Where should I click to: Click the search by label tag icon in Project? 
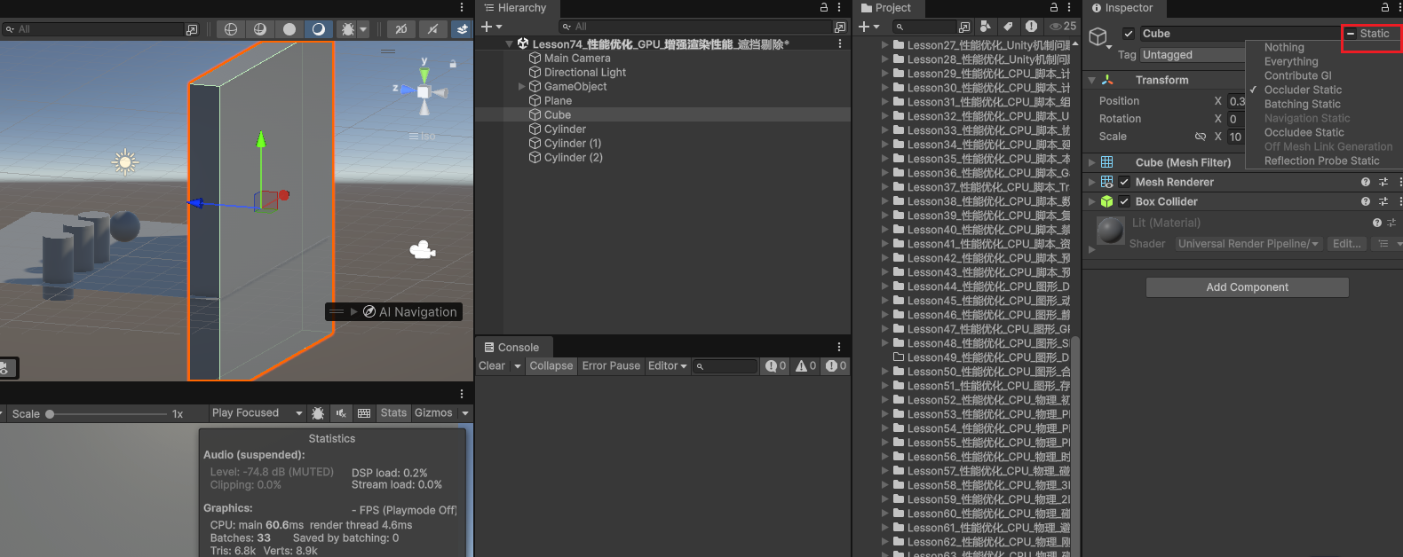coord(1008,27)
